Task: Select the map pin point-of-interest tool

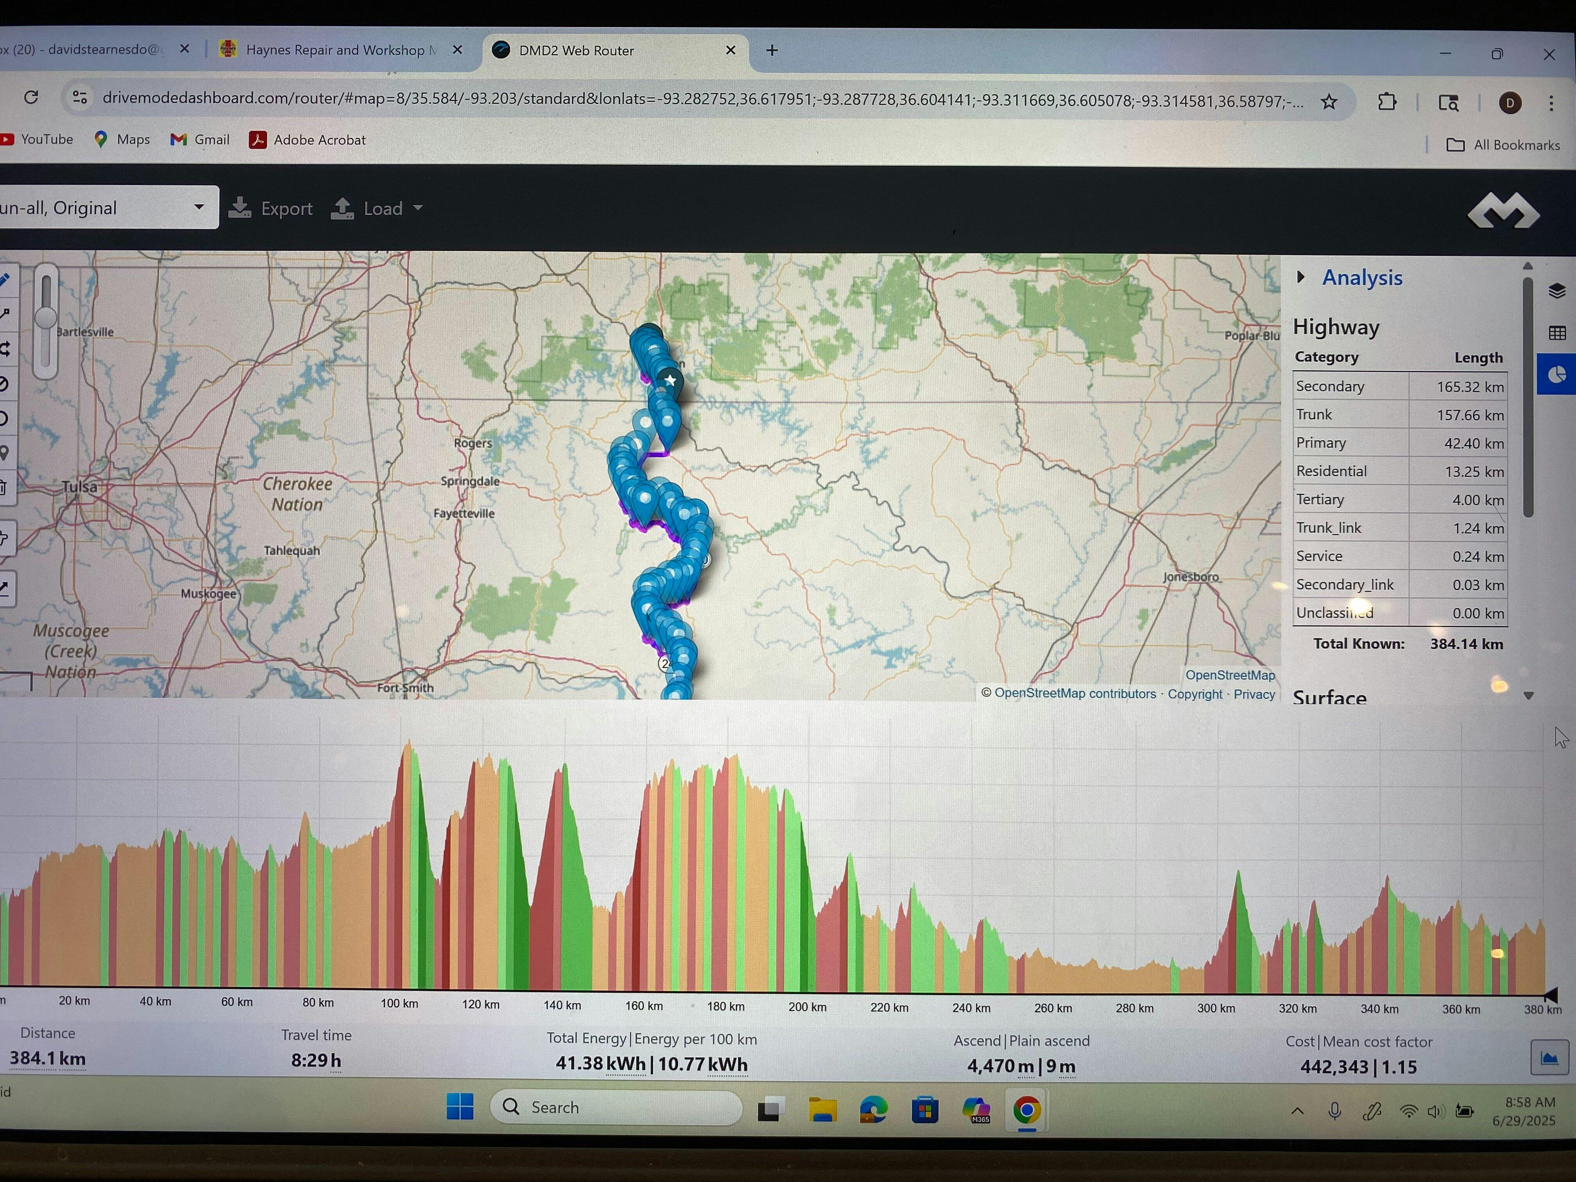Action: click(4, 452)
